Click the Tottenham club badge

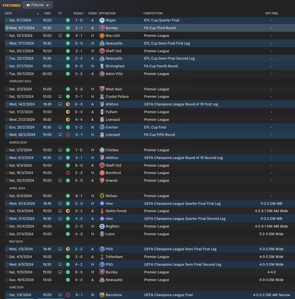[102, 257]
